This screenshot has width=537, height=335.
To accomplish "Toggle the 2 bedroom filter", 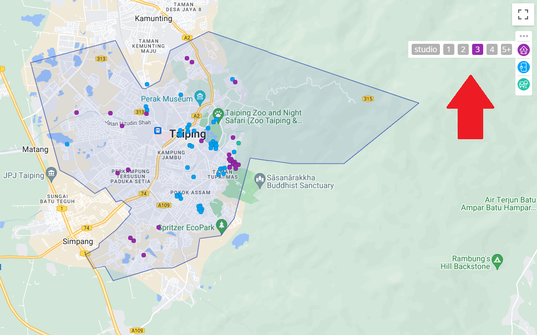I will [463, 49].
